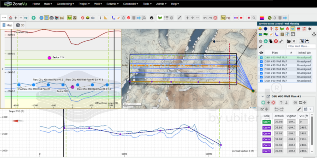The image size is (317, 165).
Task: Click the pencil edit icon in plan editor
Action: (x=299, y=109)
